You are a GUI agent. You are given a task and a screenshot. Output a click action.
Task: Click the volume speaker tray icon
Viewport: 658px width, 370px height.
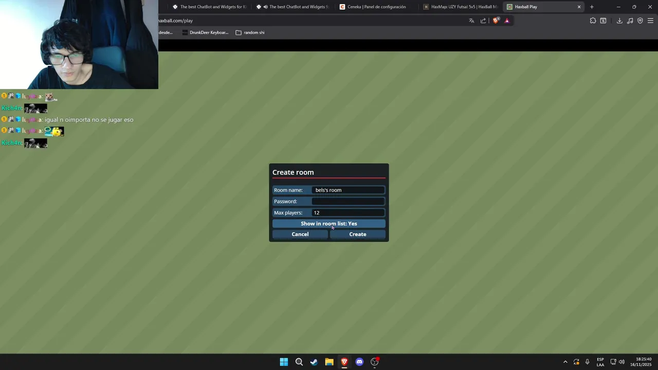(622, 362)
